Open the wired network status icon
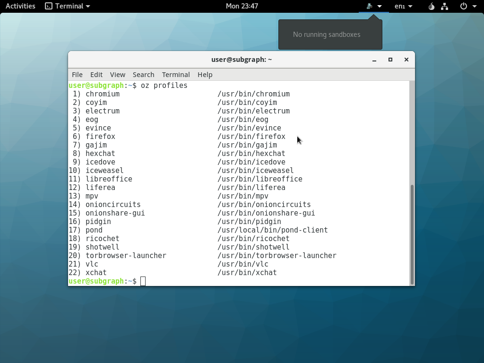Screen dimensions: 484x363 (x=444, y=6)
